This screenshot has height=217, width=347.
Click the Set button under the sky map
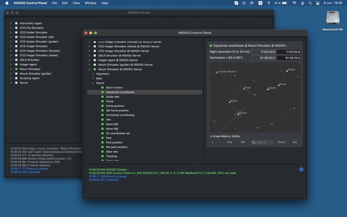[x=295, y=142]
